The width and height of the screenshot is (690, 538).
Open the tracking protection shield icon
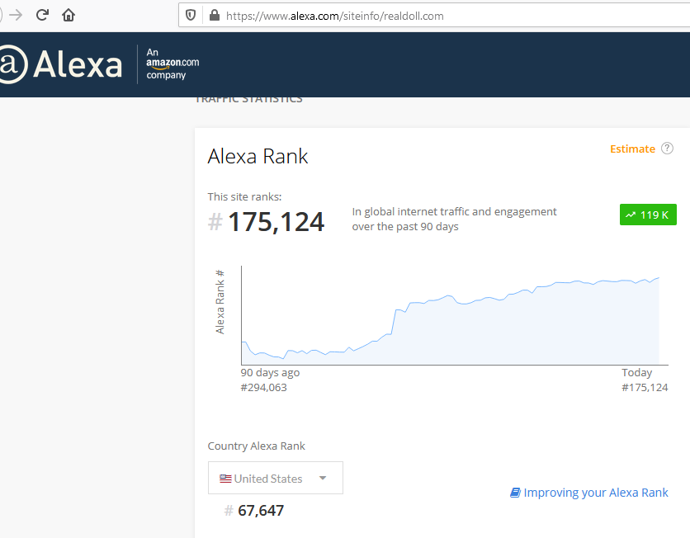[x=191, y=16]
